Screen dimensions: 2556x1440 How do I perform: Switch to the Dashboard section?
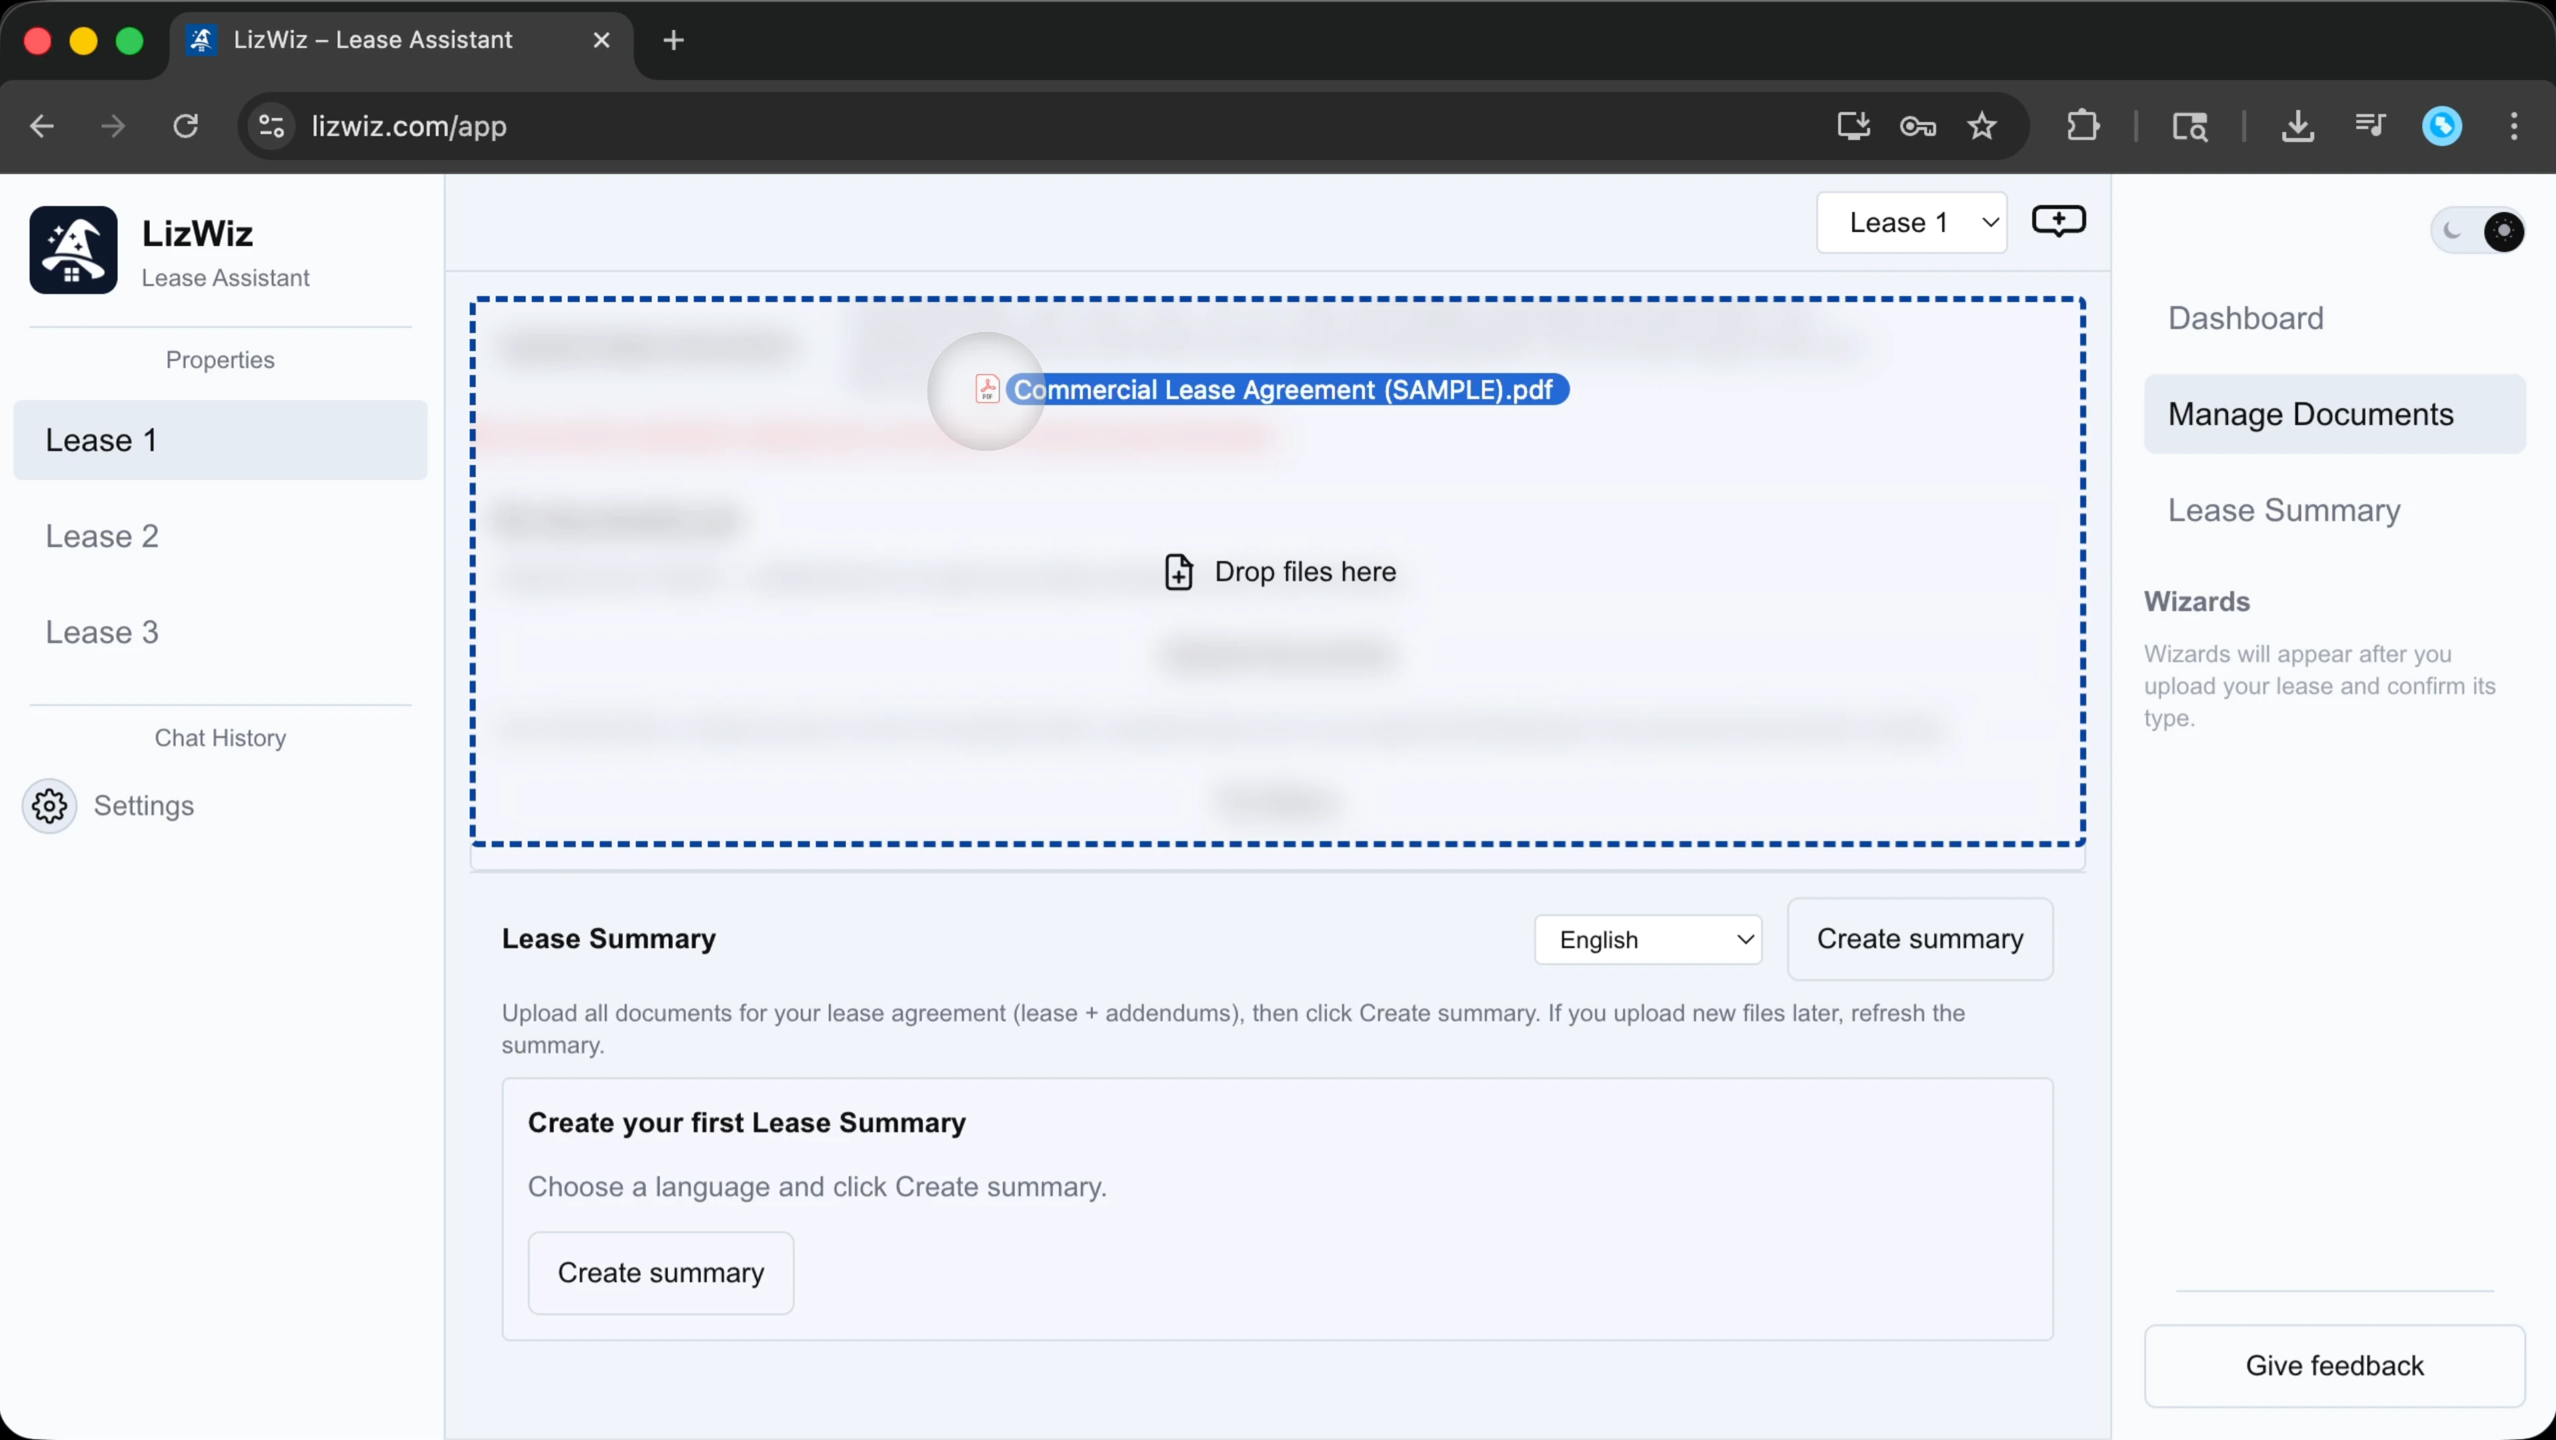pyautogui.click(x=2245, y=319)
